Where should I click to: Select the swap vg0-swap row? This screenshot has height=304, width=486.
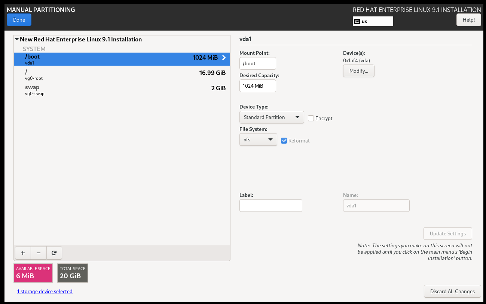[x=122, y=90]
